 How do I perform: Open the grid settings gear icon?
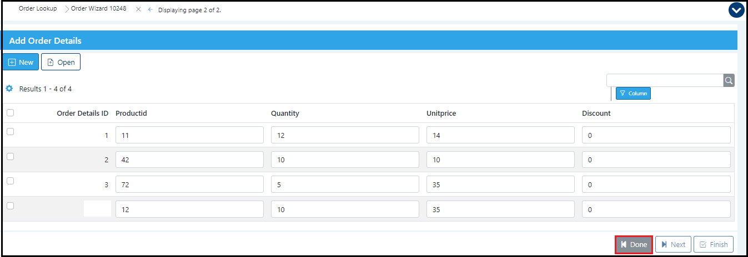9,89
